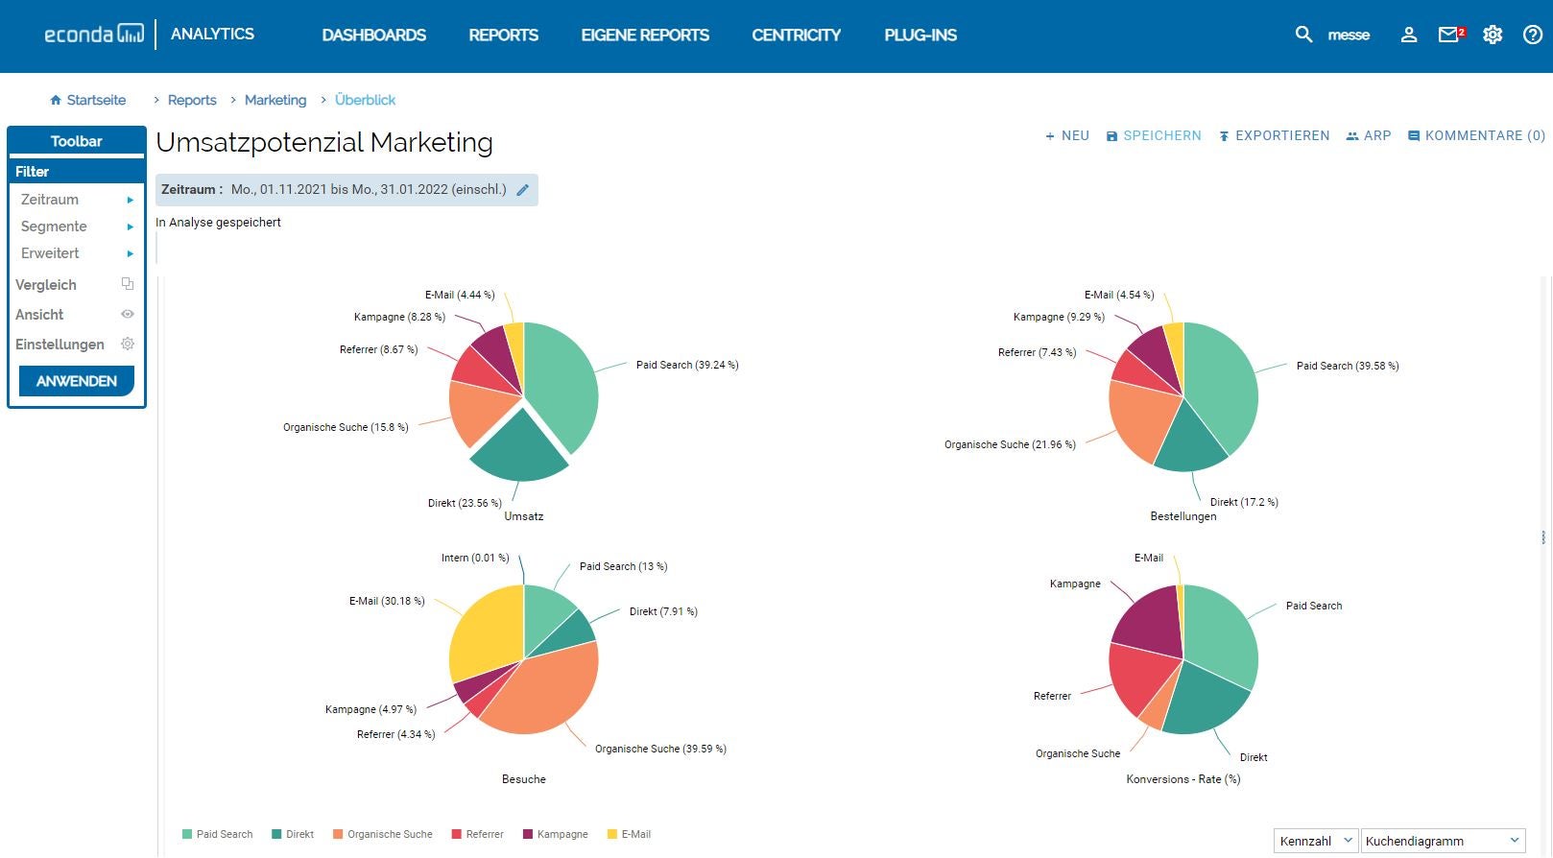Viewport: 1553px width, 858px height.
Task: Click the Zeitraum date range field
Action: 346,190
